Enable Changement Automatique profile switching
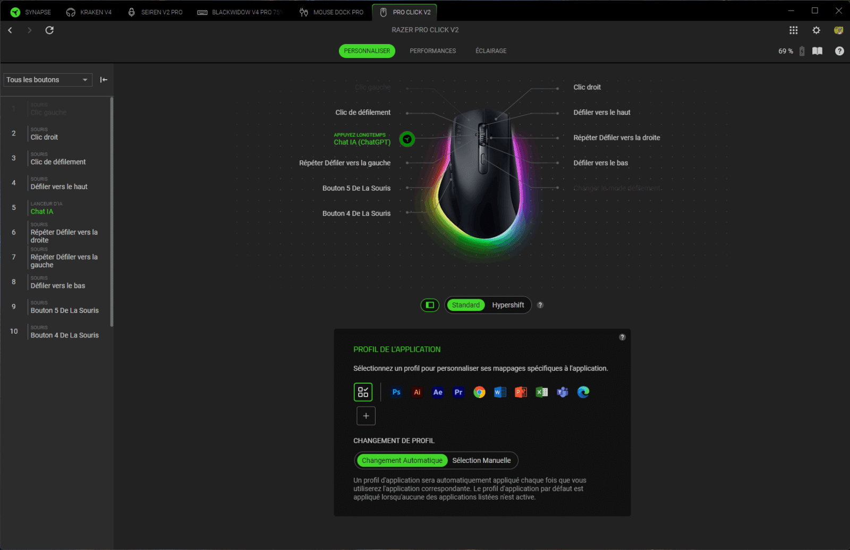850x550 pixels. [x=402, y=461]
